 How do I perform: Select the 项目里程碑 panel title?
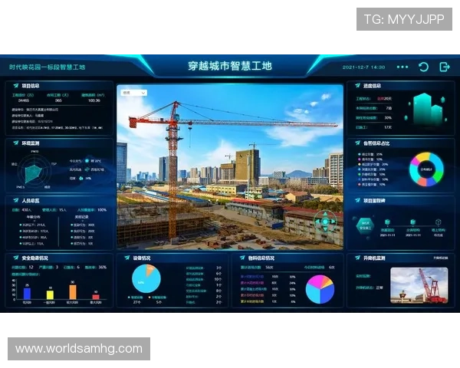click(x=374, y=201)
